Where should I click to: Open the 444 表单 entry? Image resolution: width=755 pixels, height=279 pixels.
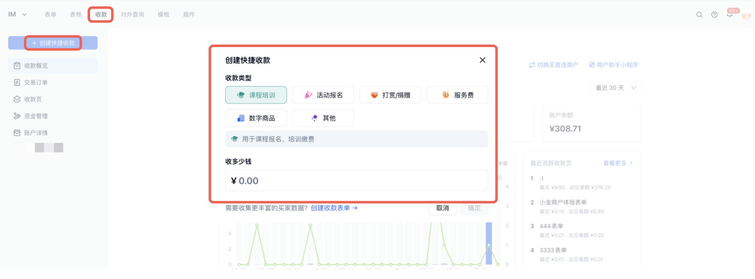point(551,226)
